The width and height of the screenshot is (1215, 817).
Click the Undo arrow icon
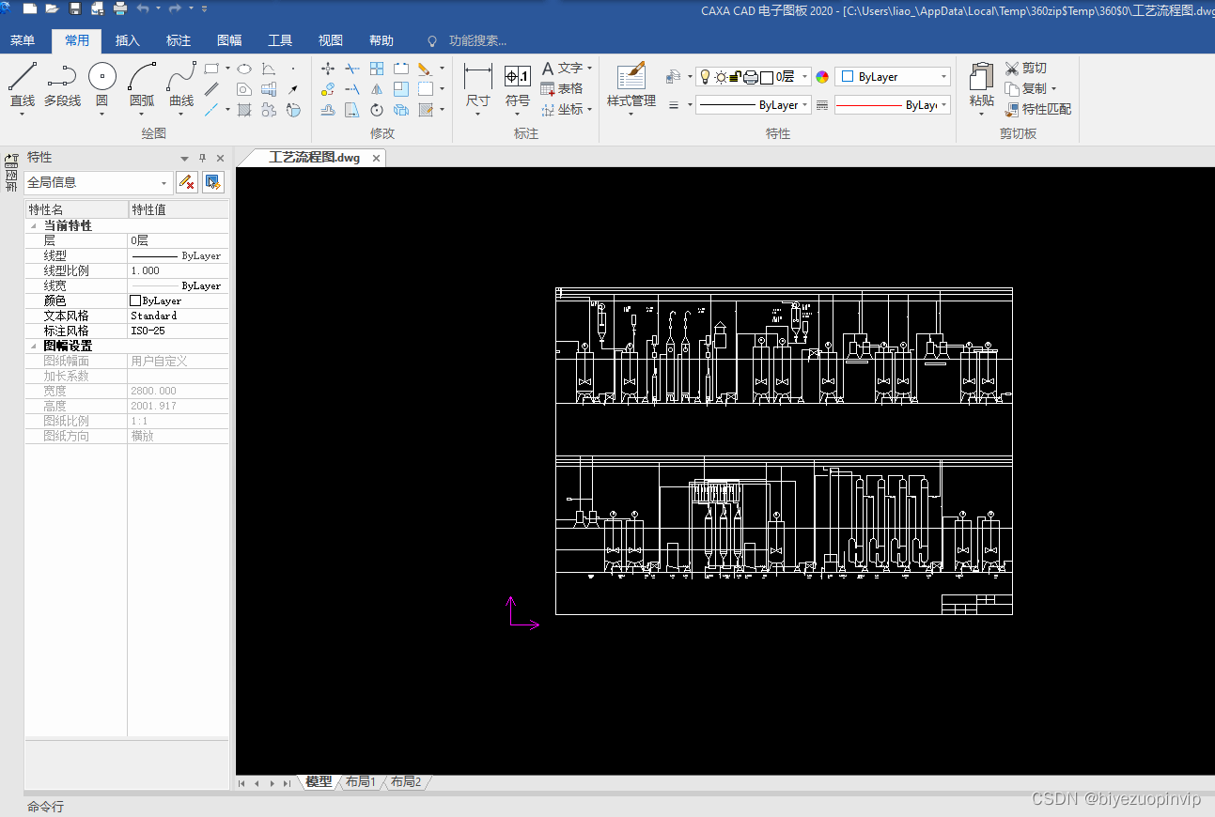click(143, 8)
